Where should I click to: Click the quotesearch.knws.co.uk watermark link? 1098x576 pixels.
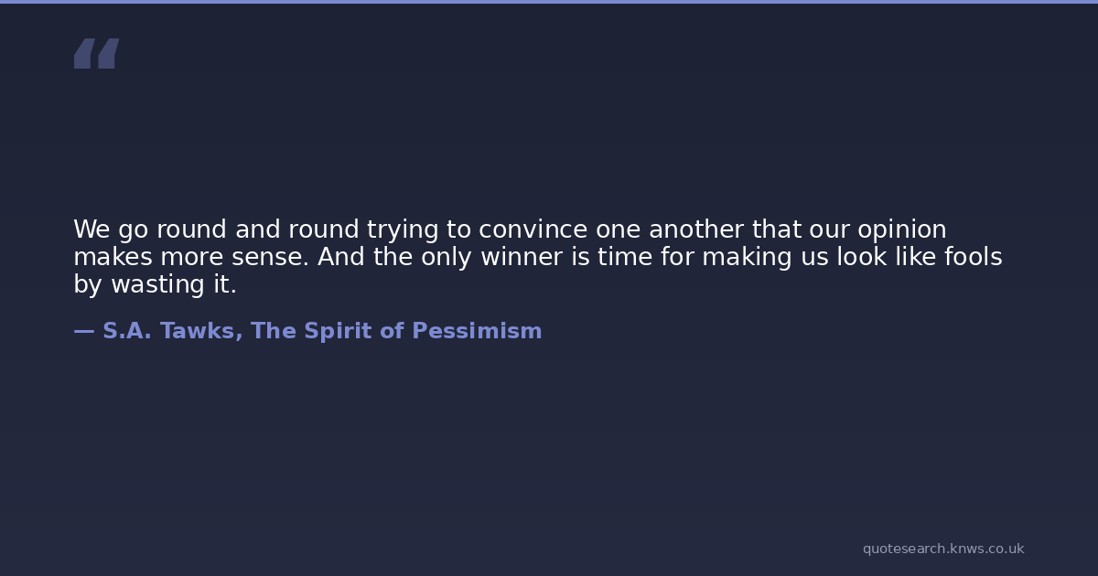[x=942, y=549]
